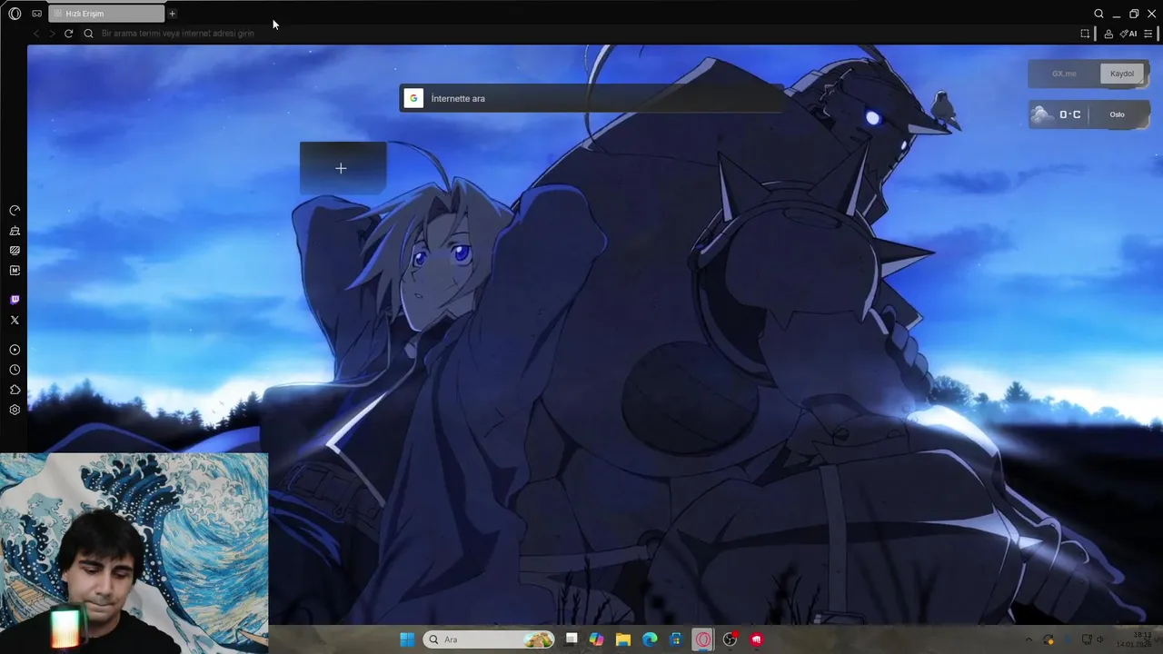Open Microsoft Store from the taskbar

pyautogui.click(x=676, y=639)
